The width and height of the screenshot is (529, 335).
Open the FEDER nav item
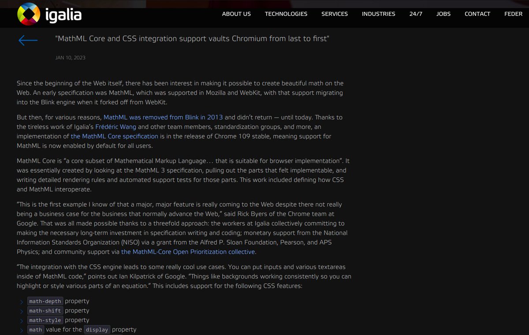[514, 14]
